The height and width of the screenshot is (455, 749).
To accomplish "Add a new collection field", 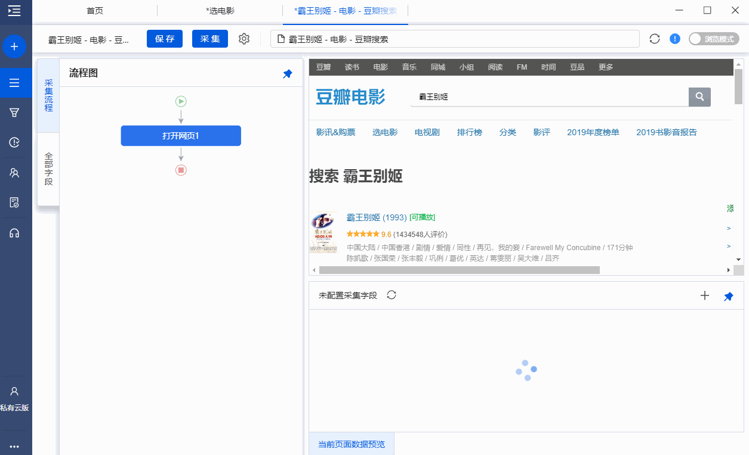I will [705, 295].
